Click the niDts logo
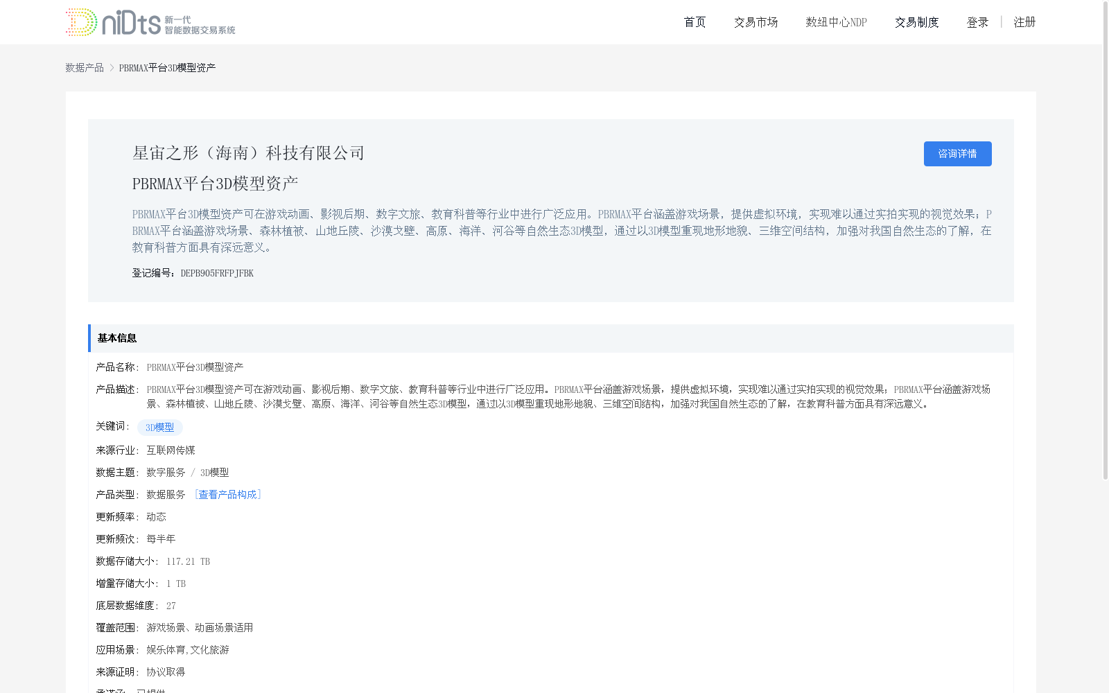Viewport: 1109px width, 693px height. point(150,22)
